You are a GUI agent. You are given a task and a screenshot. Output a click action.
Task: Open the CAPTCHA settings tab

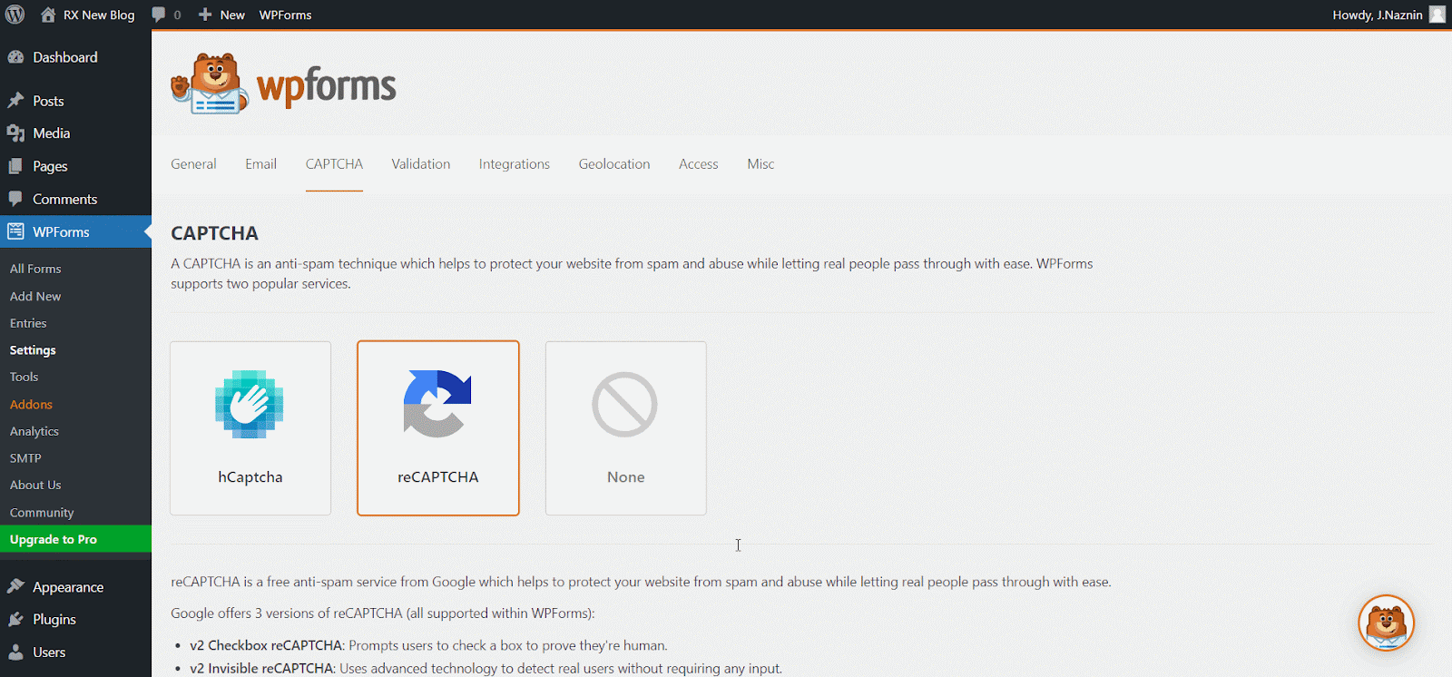click(x=334, y=164)
